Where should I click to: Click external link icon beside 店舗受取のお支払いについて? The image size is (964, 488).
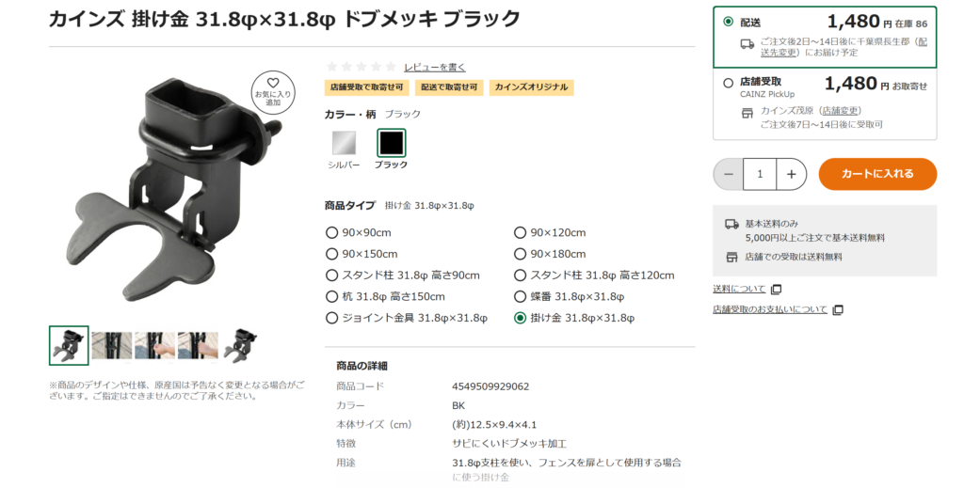[x=838, y=309]
